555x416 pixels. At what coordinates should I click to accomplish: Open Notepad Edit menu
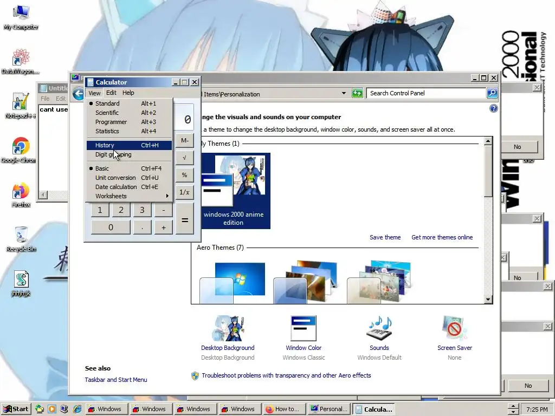pyautogui.click(x=61, y=99)
